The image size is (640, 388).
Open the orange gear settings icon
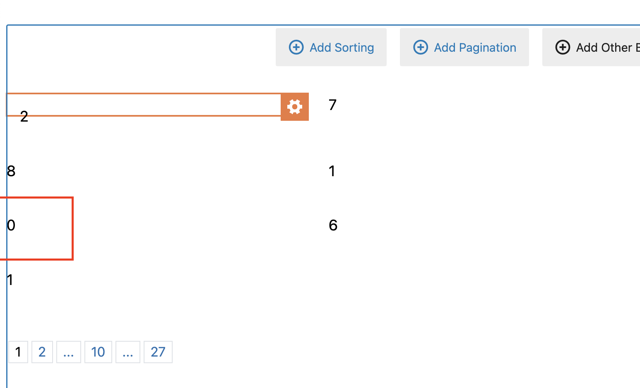pyautogui.click(x=295, y=107)
